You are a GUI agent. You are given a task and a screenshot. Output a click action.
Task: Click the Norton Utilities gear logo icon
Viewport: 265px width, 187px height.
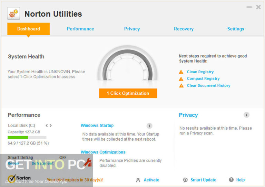click(x=14, y=13)
